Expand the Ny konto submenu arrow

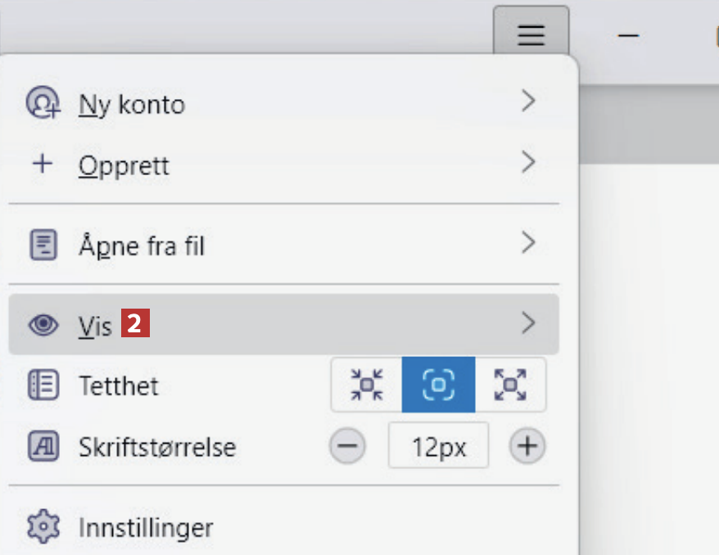coord(528,102)
